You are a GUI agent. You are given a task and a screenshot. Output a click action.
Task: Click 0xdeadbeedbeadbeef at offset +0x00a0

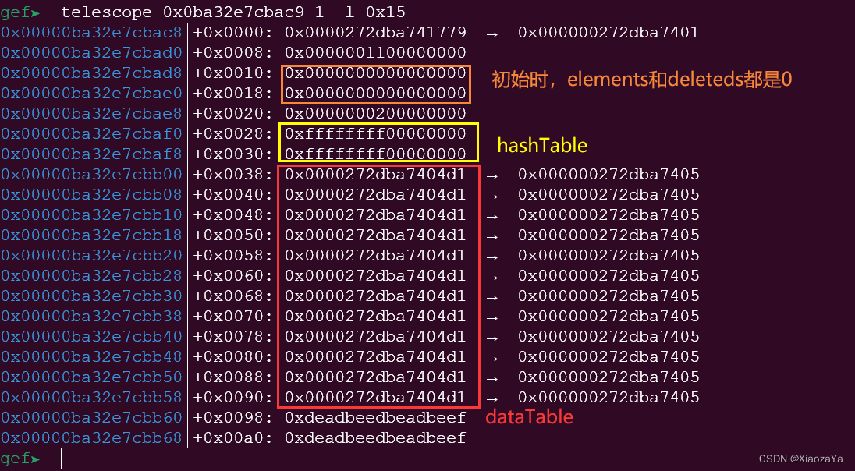[x=375, y=437]
